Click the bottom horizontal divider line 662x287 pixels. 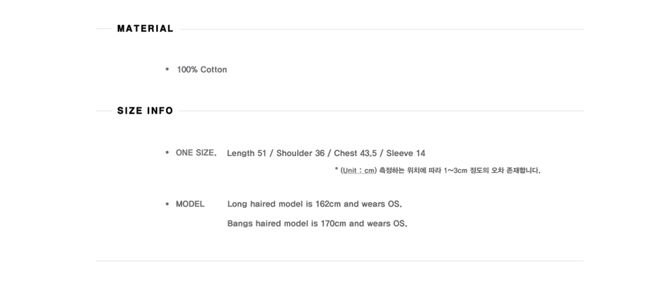pyautogui.click(x=340, y=261)
